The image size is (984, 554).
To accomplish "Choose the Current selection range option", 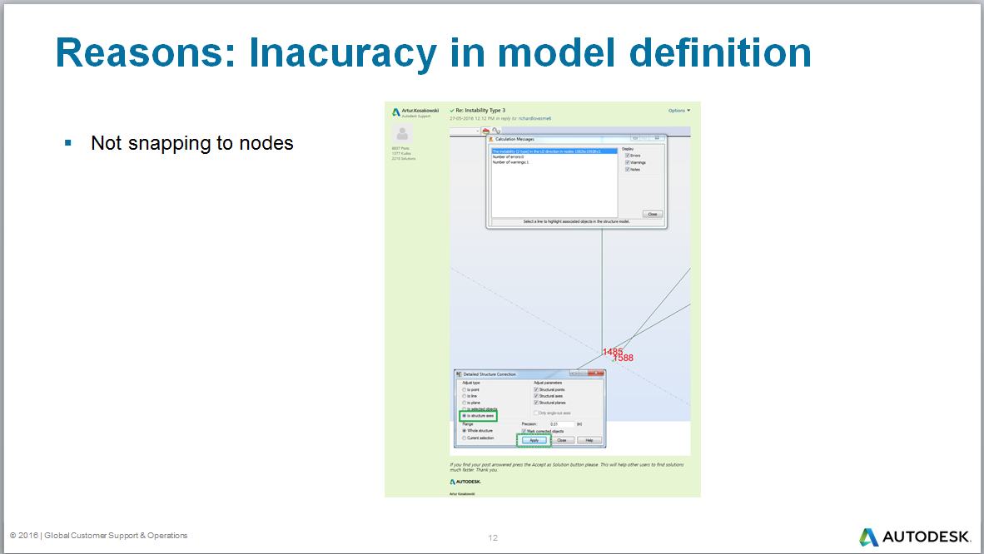I will coord(465,438).
